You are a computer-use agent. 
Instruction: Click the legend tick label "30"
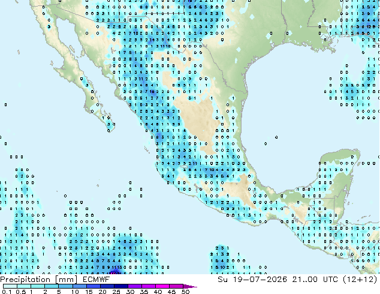[x=130, y=292]
